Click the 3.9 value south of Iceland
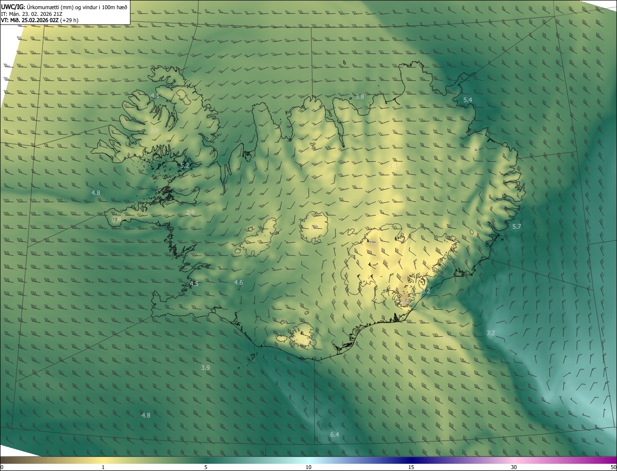 pyautogui.click(x=205, y=367)
